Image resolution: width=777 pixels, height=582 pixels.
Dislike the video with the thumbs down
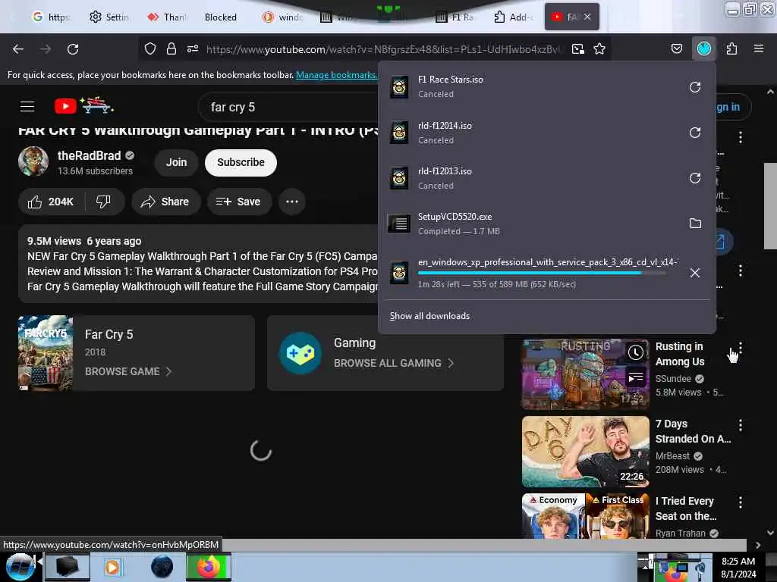pyautogui.click(x=103, y=202)
